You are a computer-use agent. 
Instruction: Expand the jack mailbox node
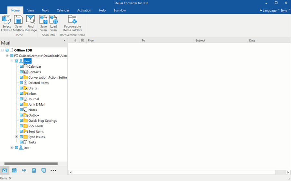coord(12,148)
